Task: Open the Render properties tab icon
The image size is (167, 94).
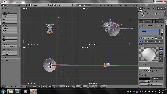Action: (145, 21)
